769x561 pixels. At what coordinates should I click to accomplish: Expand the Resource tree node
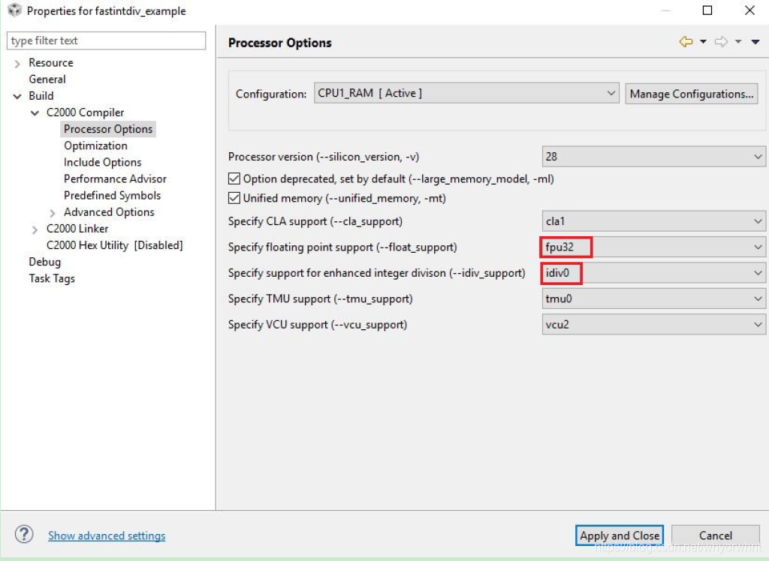coord(17,63)
